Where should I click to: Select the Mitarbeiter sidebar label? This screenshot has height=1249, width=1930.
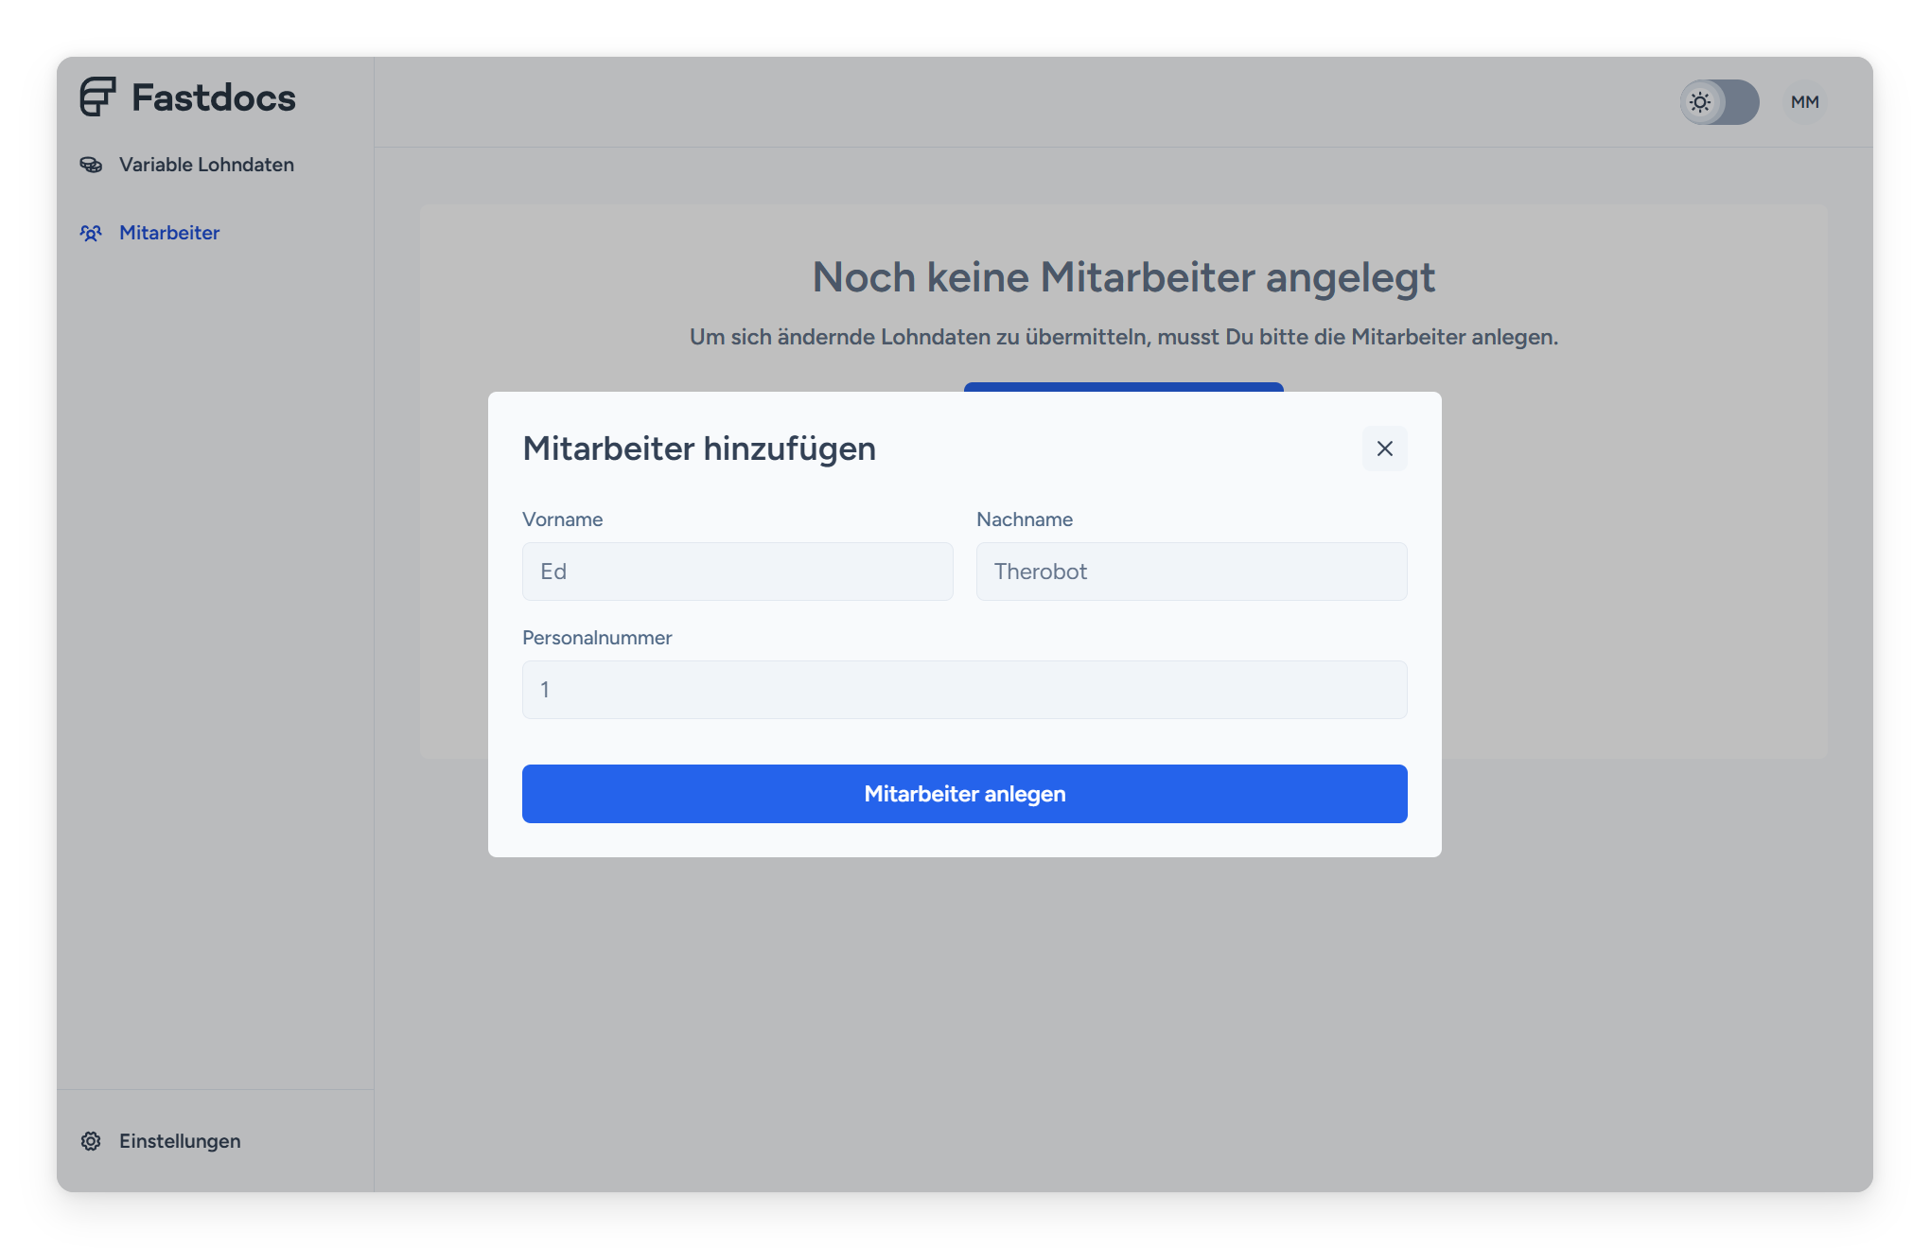coord(169,233)
